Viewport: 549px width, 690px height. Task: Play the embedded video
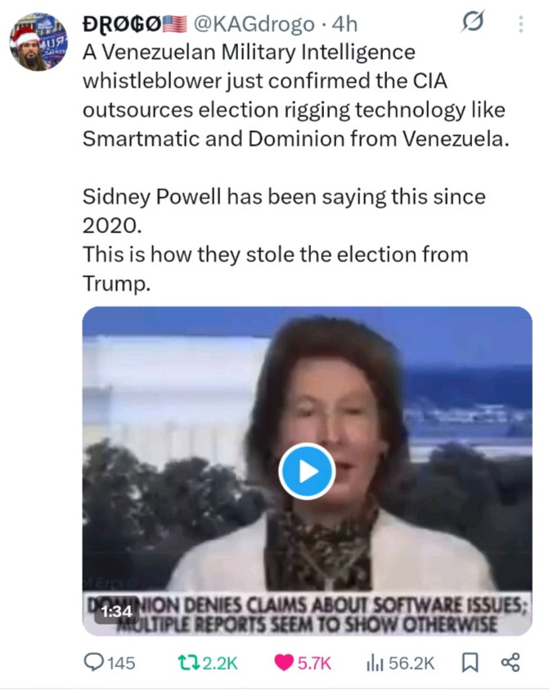(x=307, y=471)
